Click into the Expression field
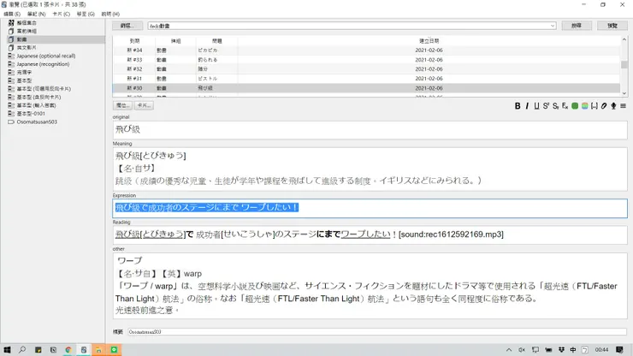Viewport: 633px width, 356px height. coord(370,208)
